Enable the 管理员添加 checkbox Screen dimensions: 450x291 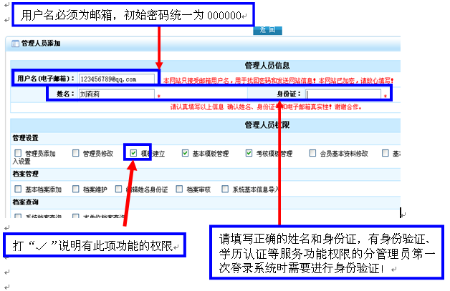pyautogui.click(x=18, y=153)
